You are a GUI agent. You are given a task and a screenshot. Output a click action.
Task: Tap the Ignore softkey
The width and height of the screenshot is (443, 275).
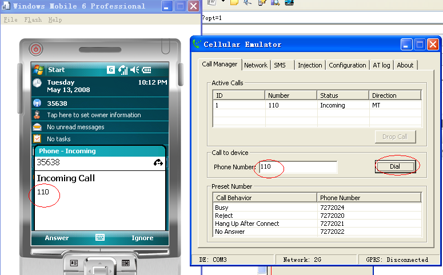coord(142,238)
